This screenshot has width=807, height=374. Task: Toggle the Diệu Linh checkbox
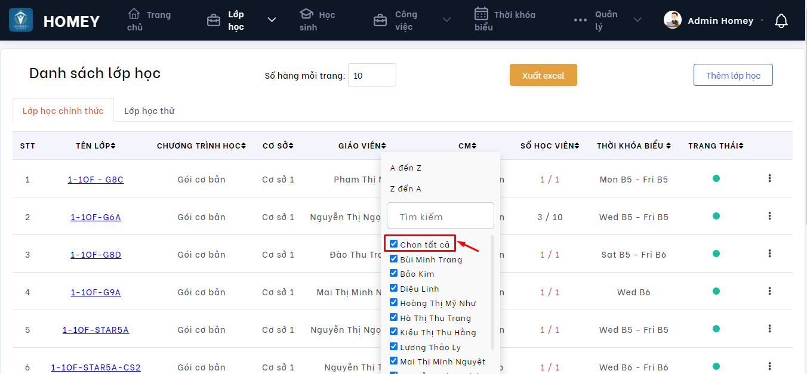pyautogui.click(x=394, y=288)
